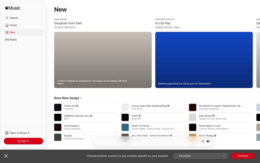
Task: Click CHAT song artwork
Action: pos(125,117)
